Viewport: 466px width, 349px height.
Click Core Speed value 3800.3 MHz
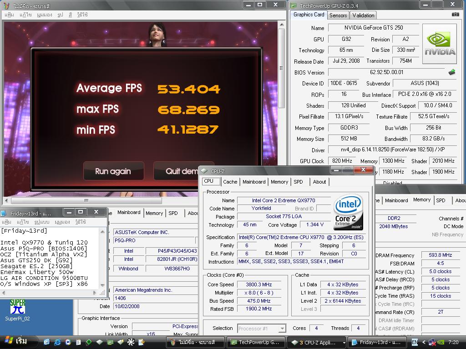[x=258, y=284]
